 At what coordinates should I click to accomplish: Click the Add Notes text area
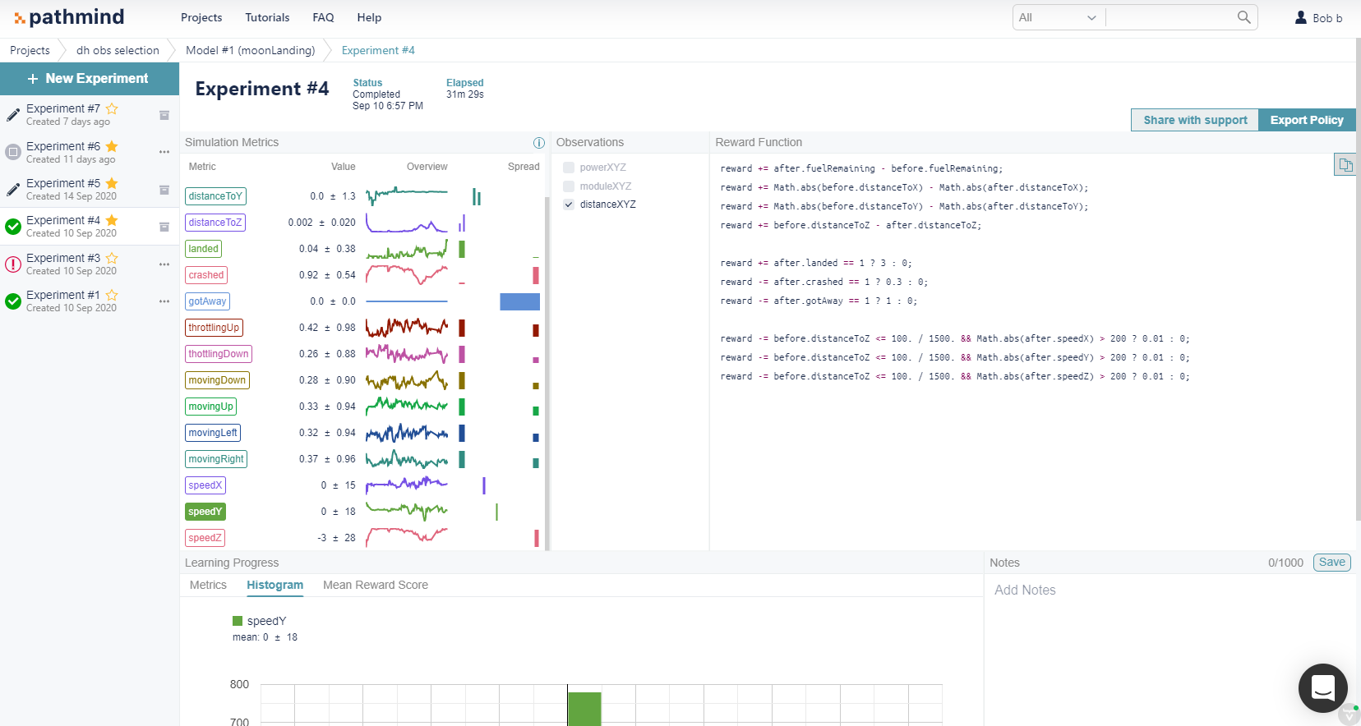(x=1170, y=590)
